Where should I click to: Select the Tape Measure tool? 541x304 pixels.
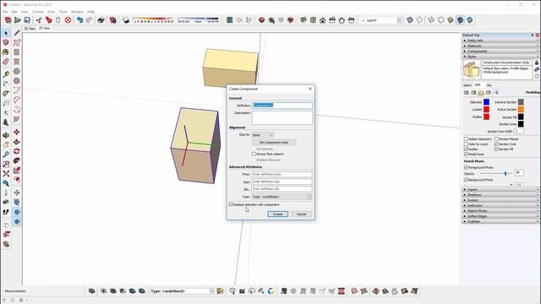[x=6, y=74]
